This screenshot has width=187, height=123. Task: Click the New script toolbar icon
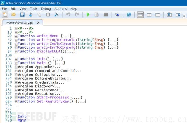pyautogui.click(x=5, y=15)
